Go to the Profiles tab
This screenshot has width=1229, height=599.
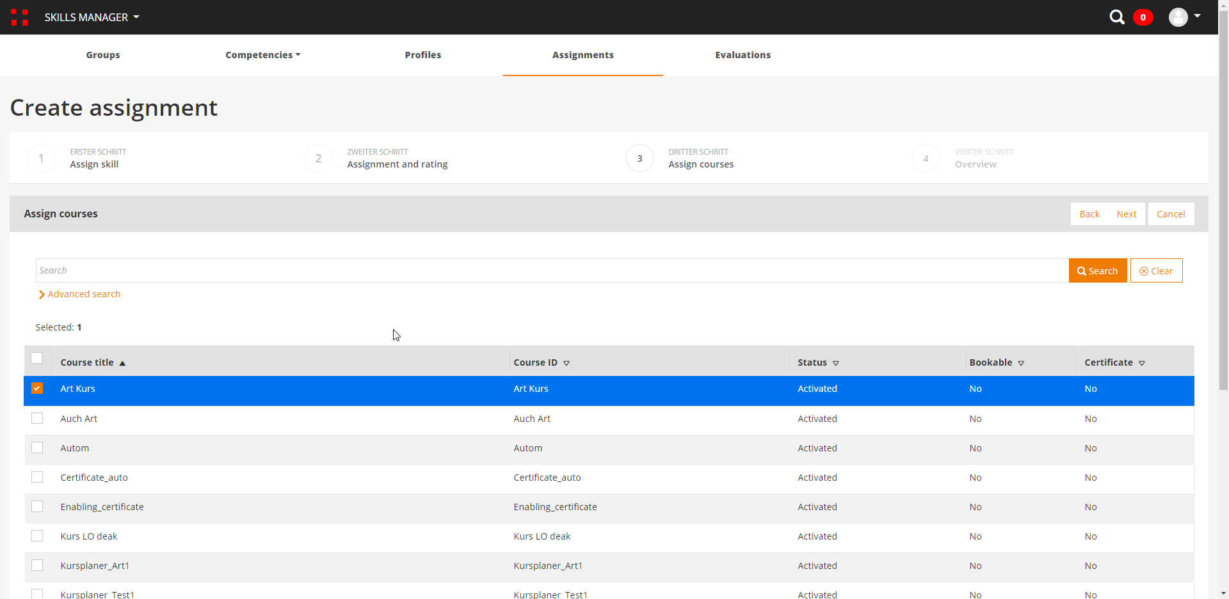pos(422,55)
